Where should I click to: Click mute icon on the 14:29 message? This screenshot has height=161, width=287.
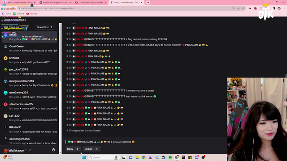74,102
